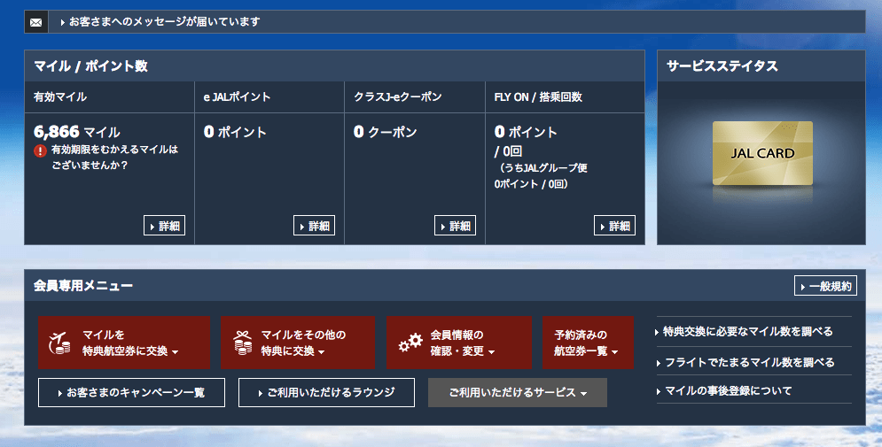This screenshot has height=447, width=882.
Task: Click the airplane and coins icon
Action: click(59, 343)
